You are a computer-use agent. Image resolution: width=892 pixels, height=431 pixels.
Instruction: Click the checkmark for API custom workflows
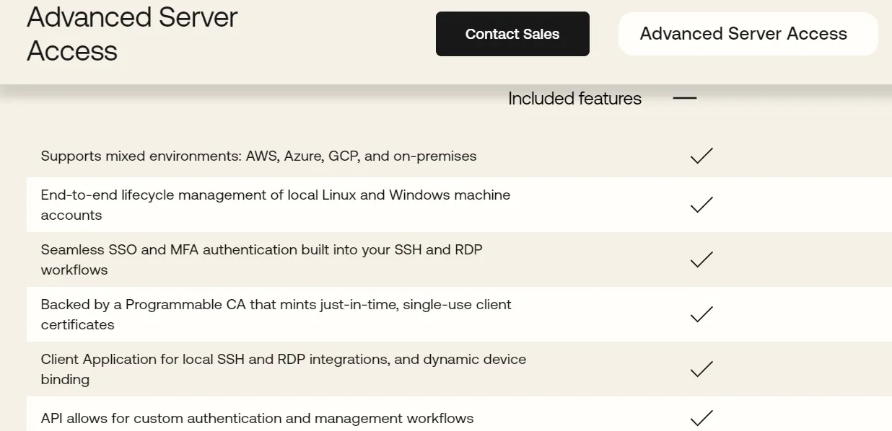(x=701, y=418)
